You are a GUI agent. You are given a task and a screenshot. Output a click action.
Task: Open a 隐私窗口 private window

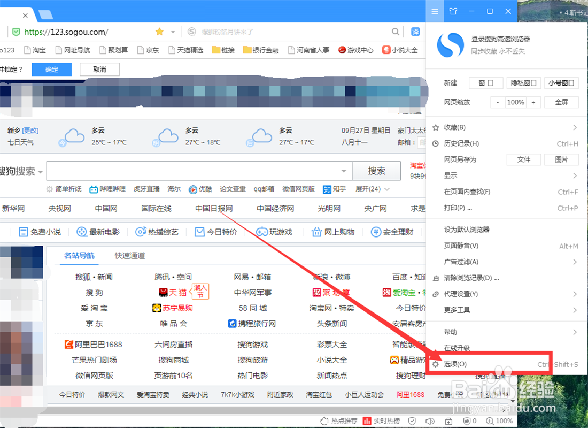pos(523,82)
